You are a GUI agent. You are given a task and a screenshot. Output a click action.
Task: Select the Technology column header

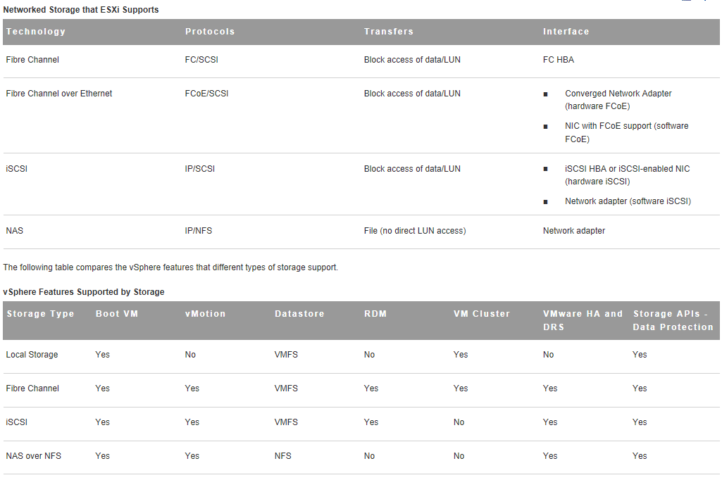tap(35, 32)
